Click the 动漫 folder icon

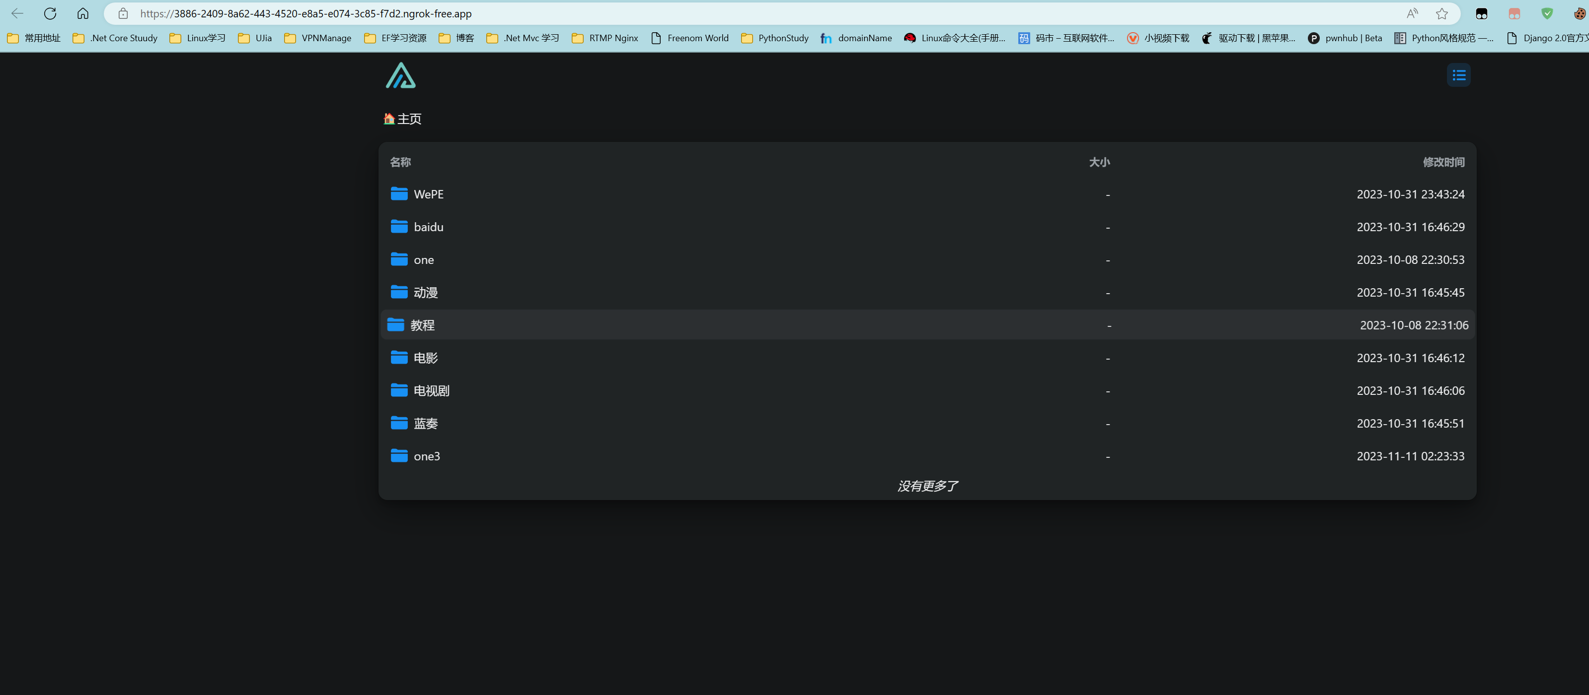(x=399, y=292)
